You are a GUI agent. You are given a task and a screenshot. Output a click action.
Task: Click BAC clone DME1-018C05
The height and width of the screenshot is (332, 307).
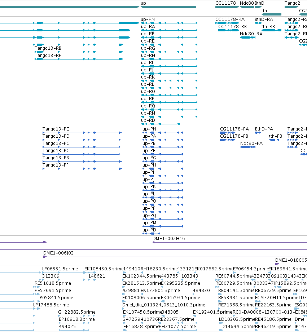tap(291, 264)
